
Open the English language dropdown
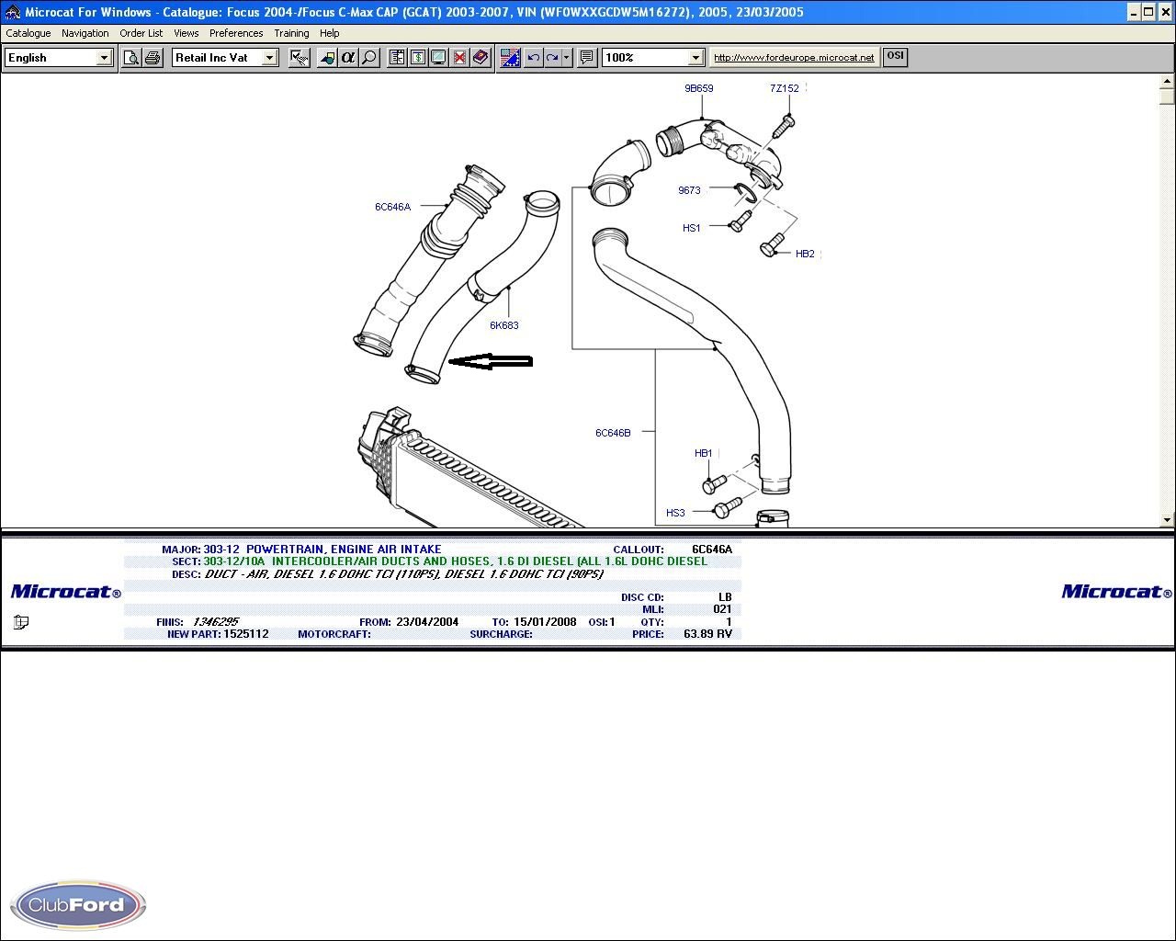tap(104, 58)
